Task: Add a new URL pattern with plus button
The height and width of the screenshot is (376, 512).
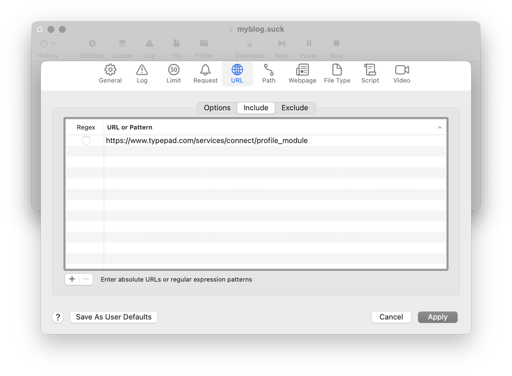Action: [x=72, y=279]
